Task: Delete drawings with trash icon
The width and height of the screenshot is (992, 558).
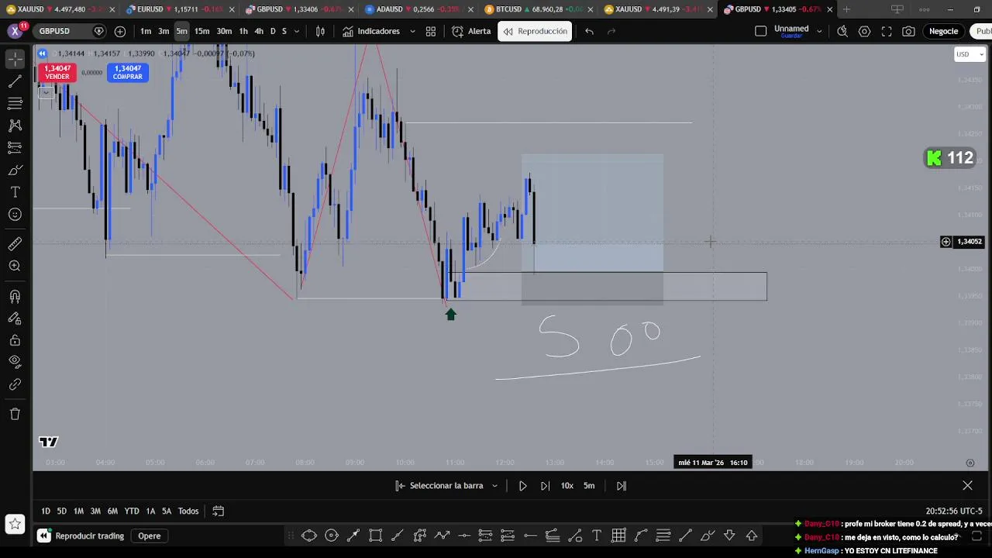Action: point(15,414)
